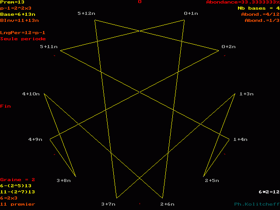Click the '2+6n' node label
Screen dimensions: 280x210
pyautogui.click(x=167, y=204)
